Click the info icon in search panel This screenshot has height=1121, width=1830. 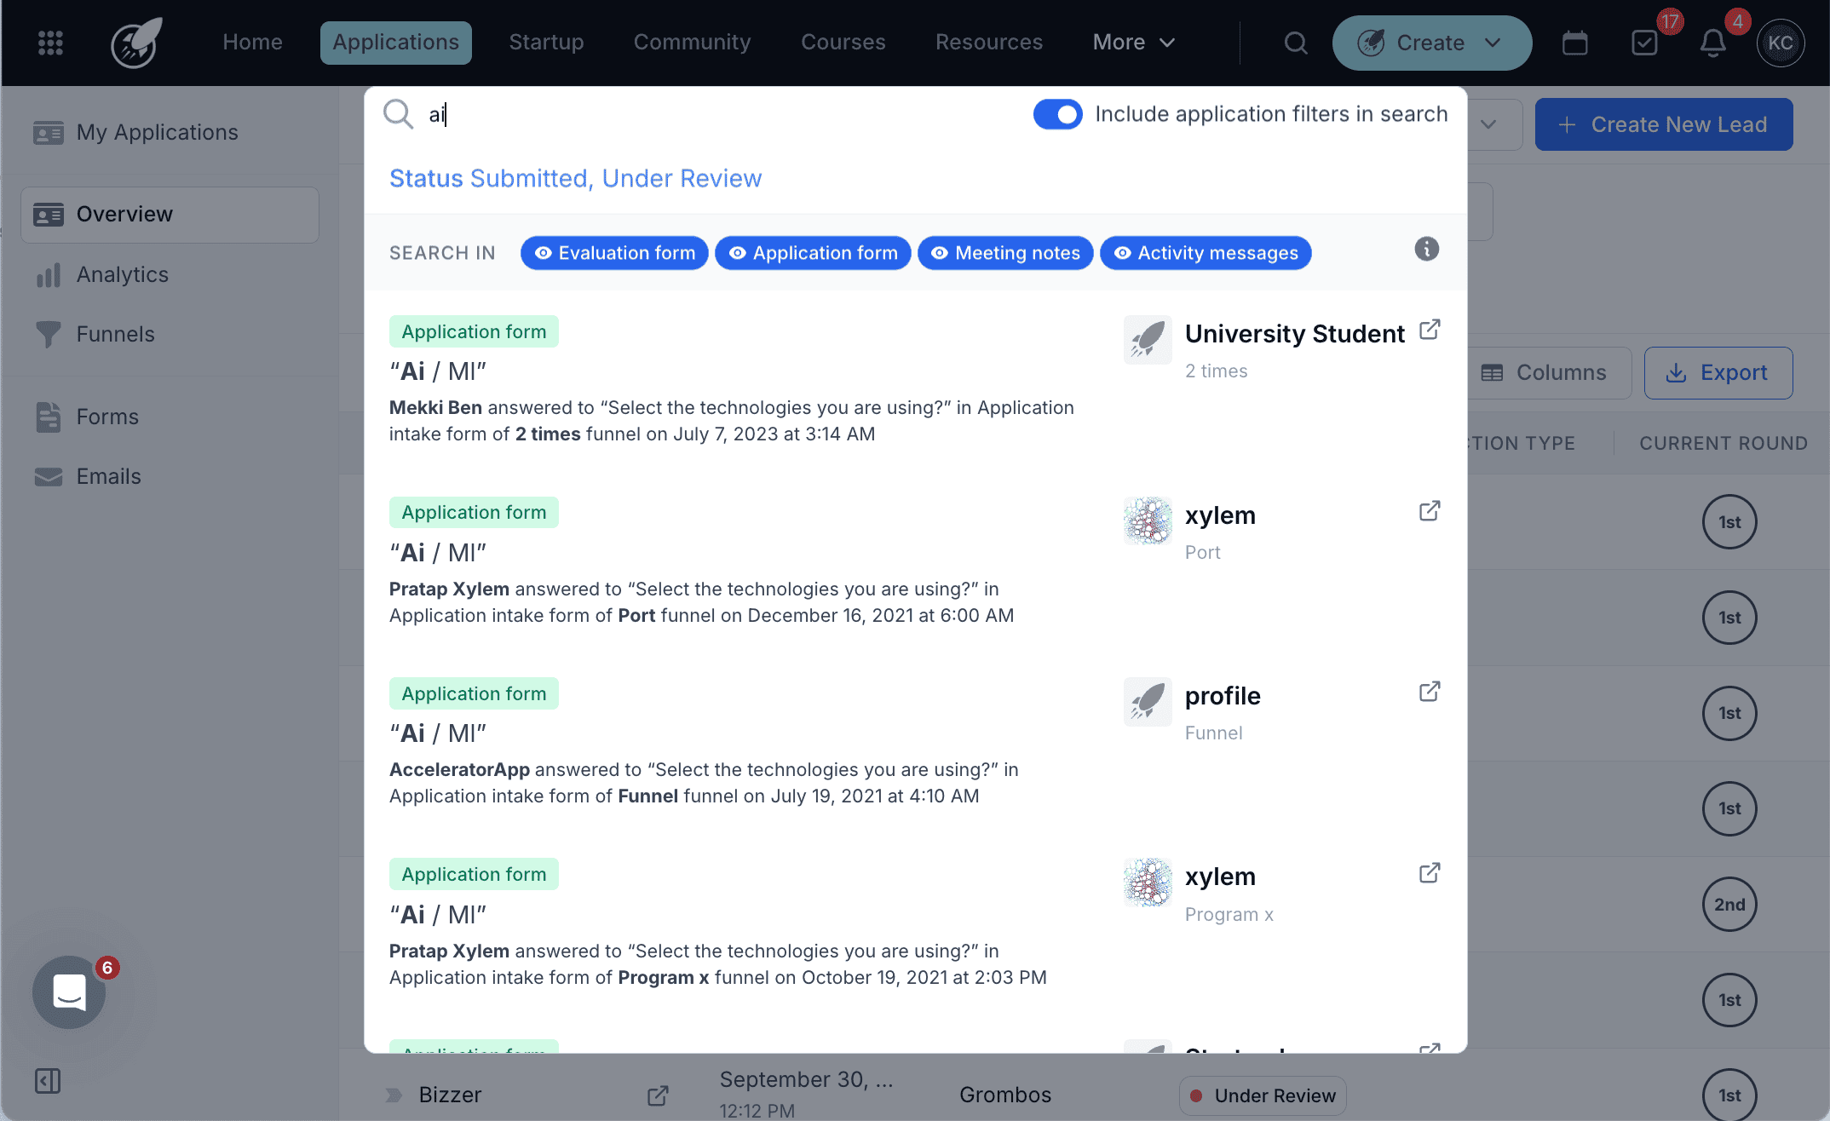point(1426,249)
